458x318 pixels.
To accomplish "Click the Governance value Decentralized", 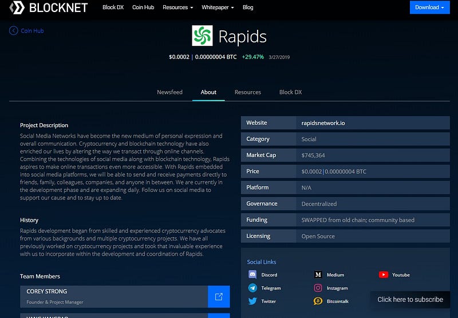I will click(319, 204).
